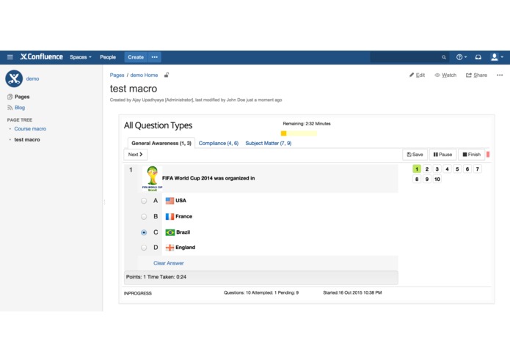Click the remaining time progress bar

pyautogui.click(x=299, y=133)
